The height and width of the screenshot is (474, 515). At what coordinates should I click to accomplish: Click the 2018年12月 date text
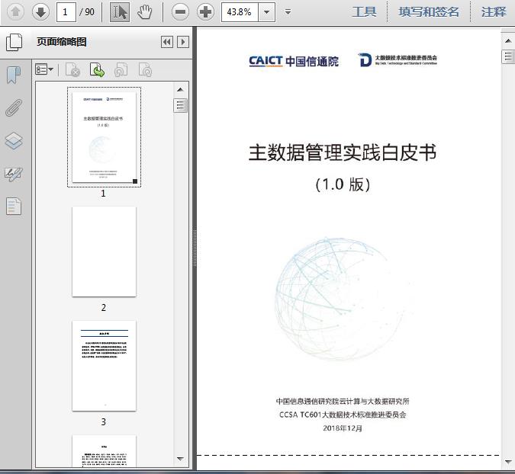click(343, 428)
